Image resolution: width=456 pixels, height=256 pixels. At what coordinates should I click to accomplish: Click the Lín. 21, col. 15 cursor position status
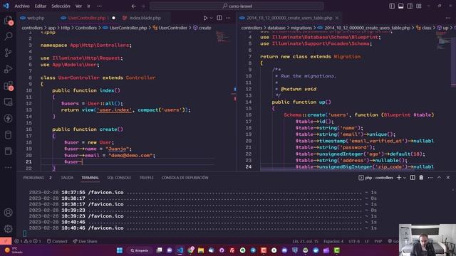[306, 241]
